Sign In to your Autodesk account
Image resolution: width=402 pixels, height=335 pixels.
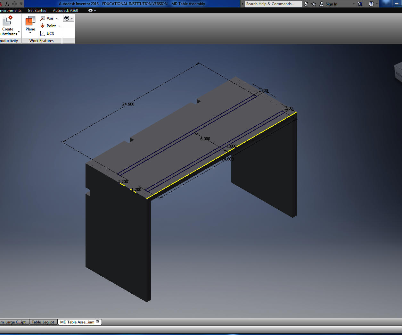(332, 4)
